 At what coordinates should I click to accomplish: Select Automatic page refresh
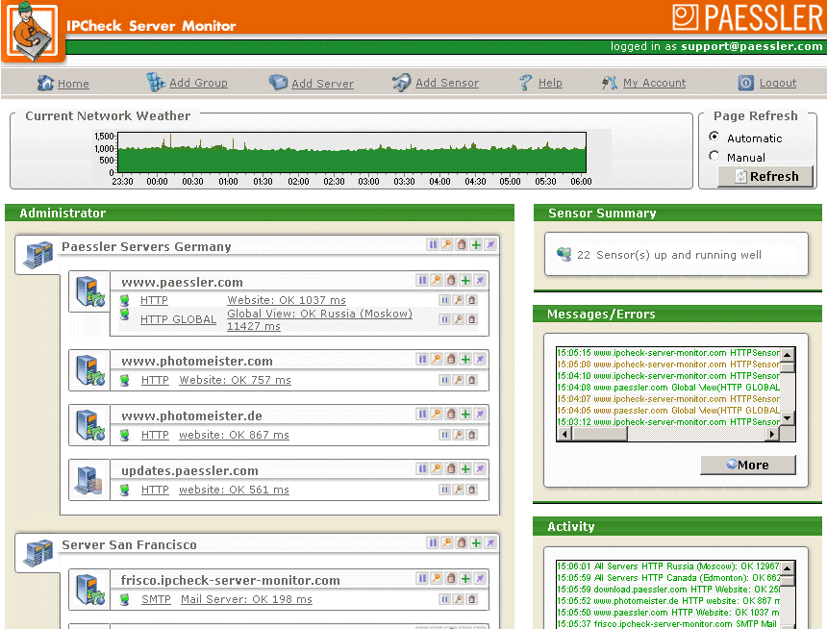[714, 137]
